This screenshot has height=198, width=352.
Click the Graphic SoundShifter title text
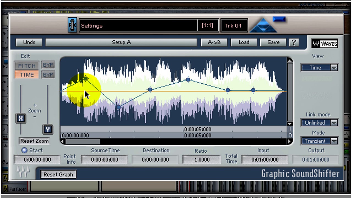pyautogui.click(x=300, y=174)
